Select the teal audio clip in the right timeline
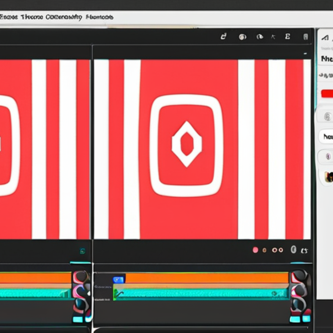 click(201, 294)
